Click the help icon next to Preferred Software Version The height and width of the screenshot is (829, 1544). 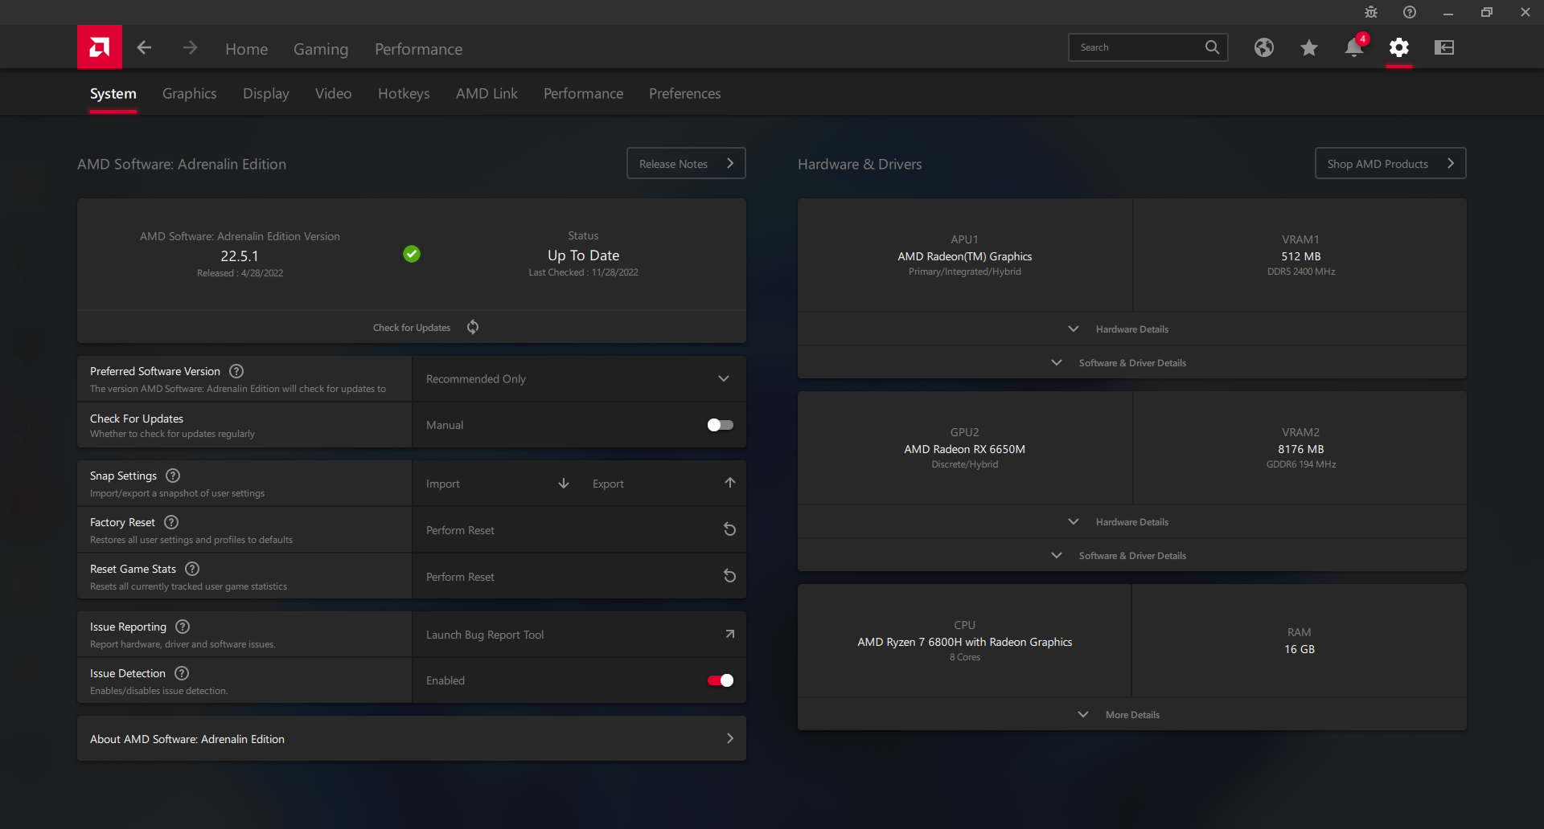coord(236,371)
